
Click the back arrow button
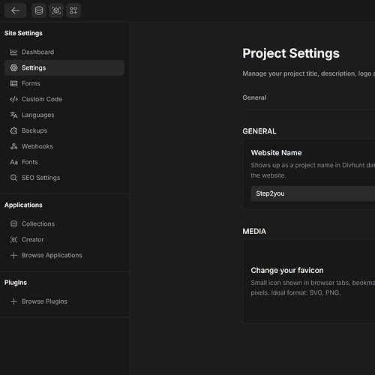(16, 10)
